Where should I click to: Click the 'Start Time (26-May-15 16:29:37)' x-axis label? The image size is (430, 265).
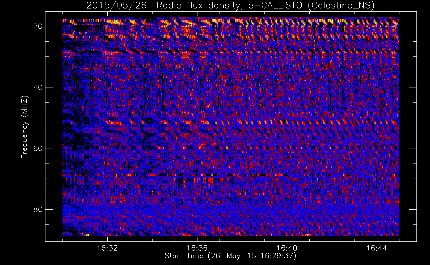[230, 256]
